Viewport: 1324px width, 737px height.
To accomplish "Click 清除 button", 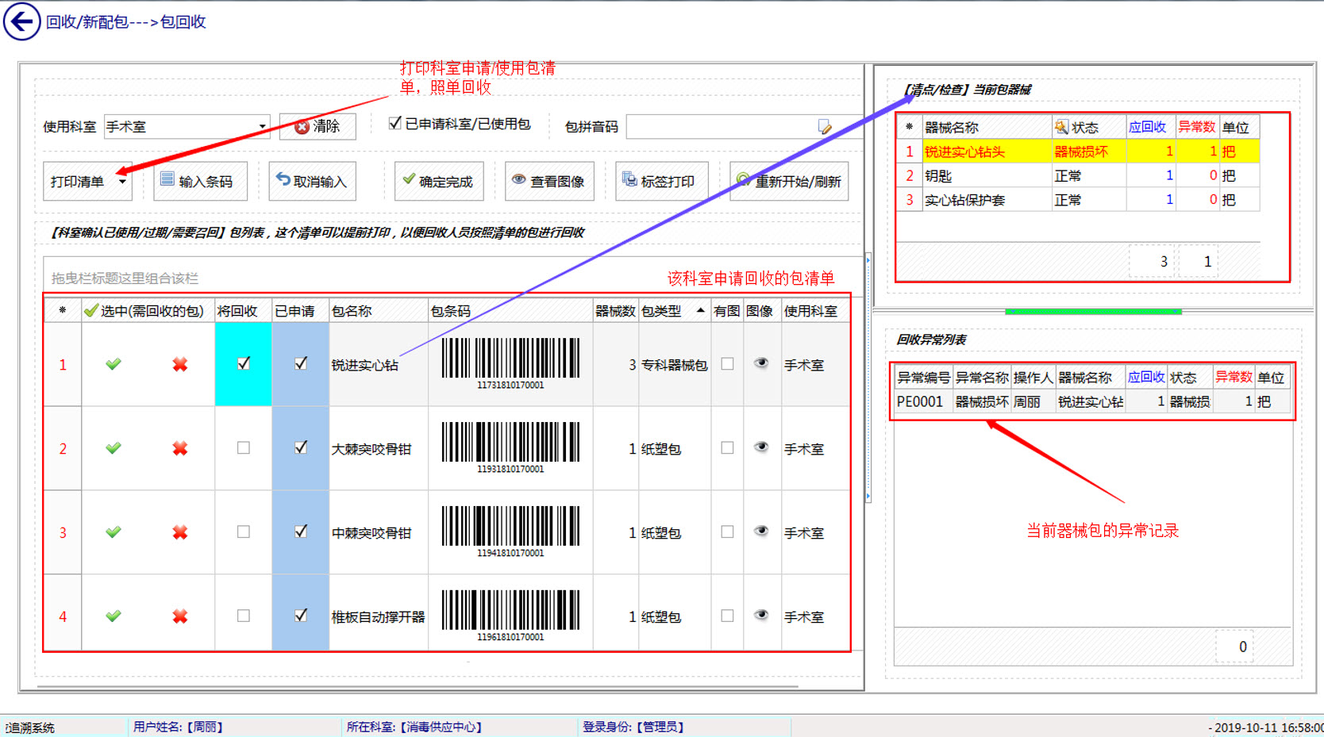I will pyautogui.click(x=318, y=127).
